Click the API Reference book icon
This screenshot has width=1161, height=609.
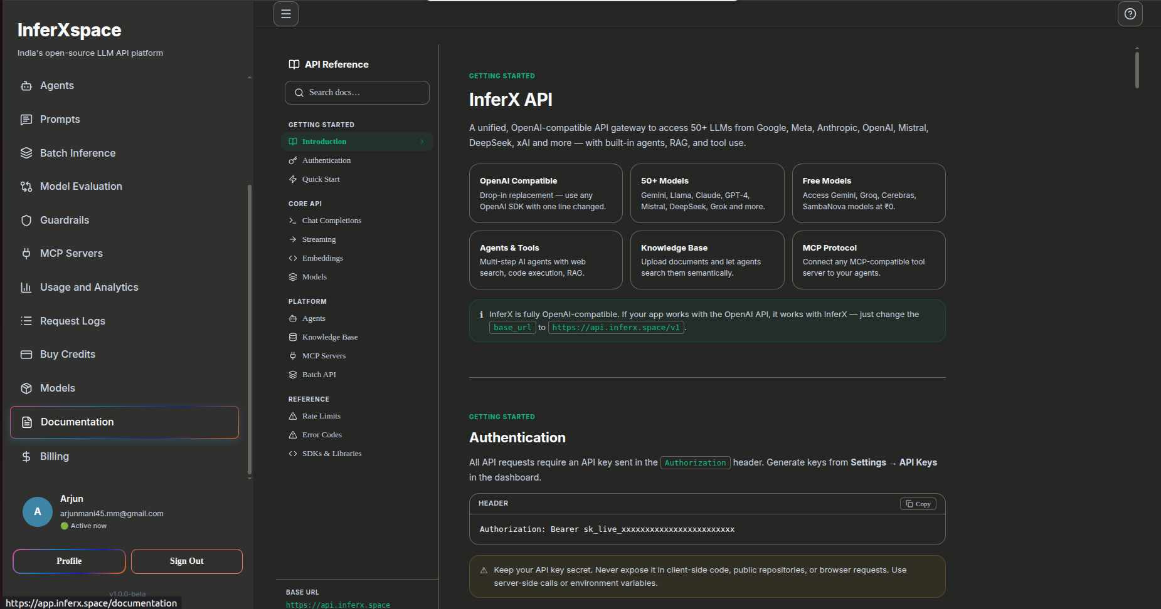coord(294,64)
